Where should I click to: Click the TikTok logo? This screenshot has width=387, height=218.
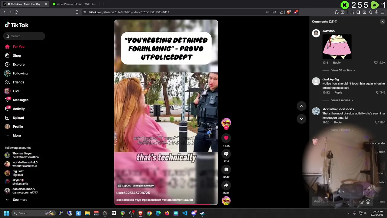click(x=17, y=25)
